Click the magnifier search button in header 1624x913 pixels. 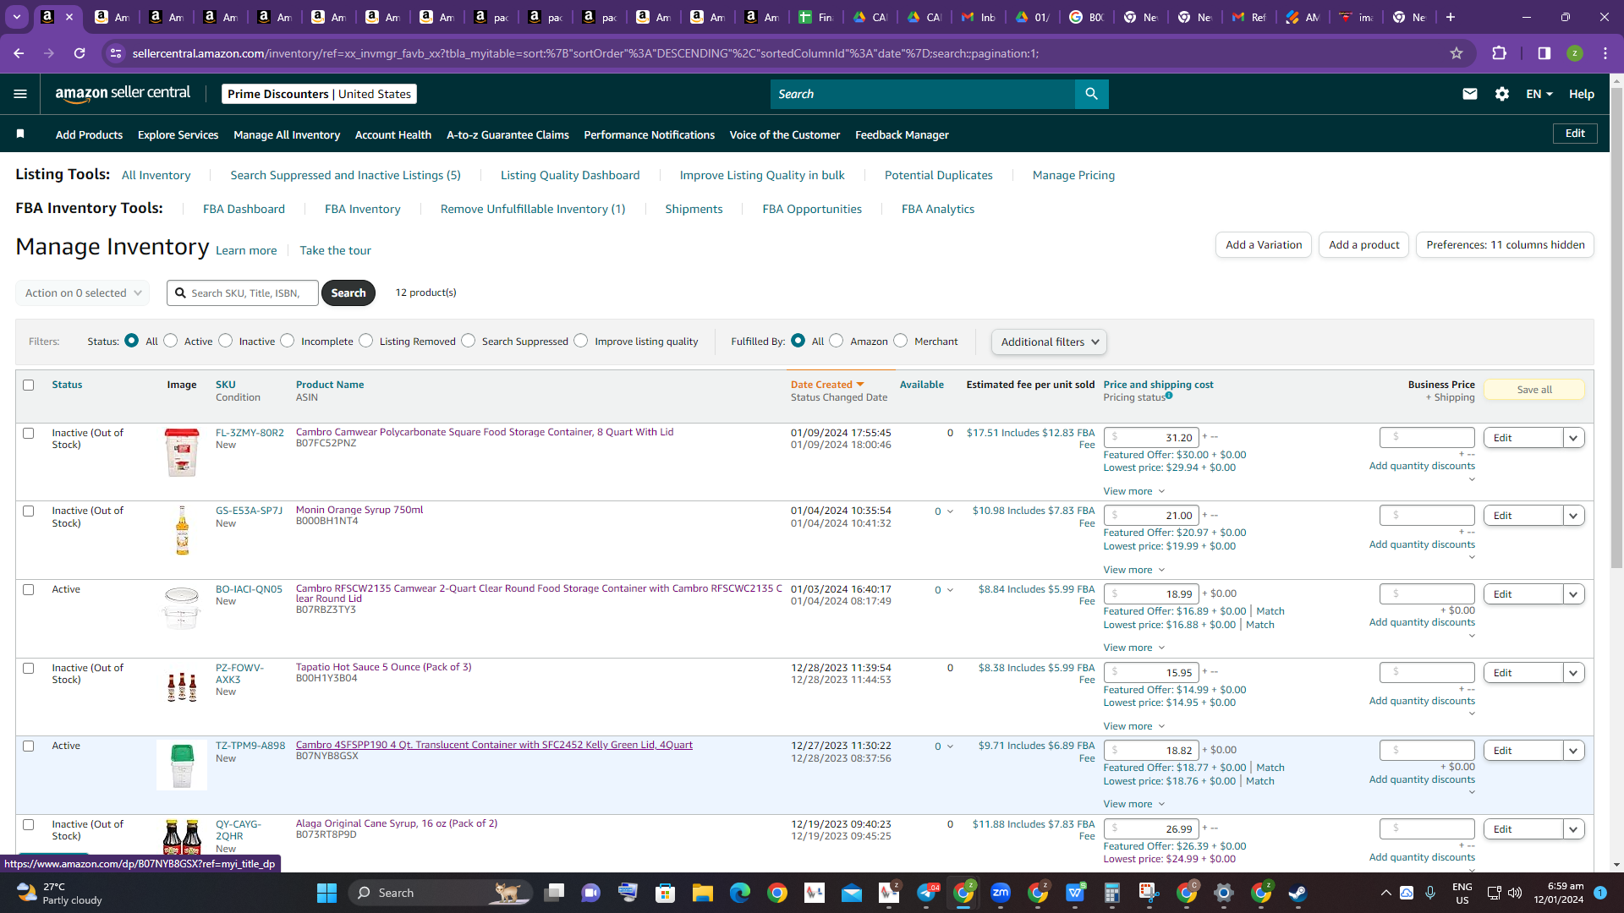click(x=1091, y=94)
